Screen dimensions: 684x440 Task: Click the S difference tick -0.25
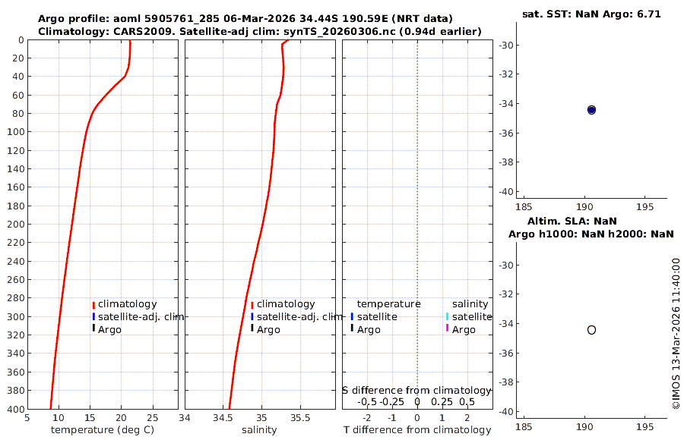[391, 401]
